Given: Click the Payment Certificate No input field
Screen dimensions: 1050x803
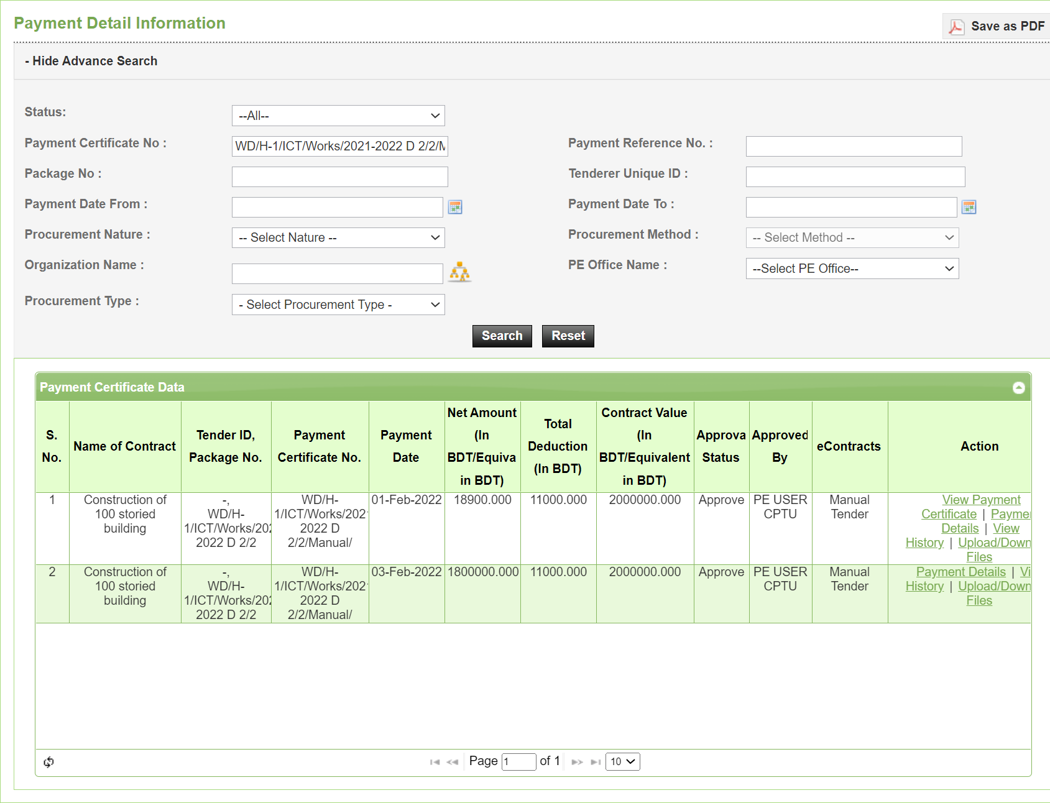Looking at the screenshot, I should click(339, 146).
